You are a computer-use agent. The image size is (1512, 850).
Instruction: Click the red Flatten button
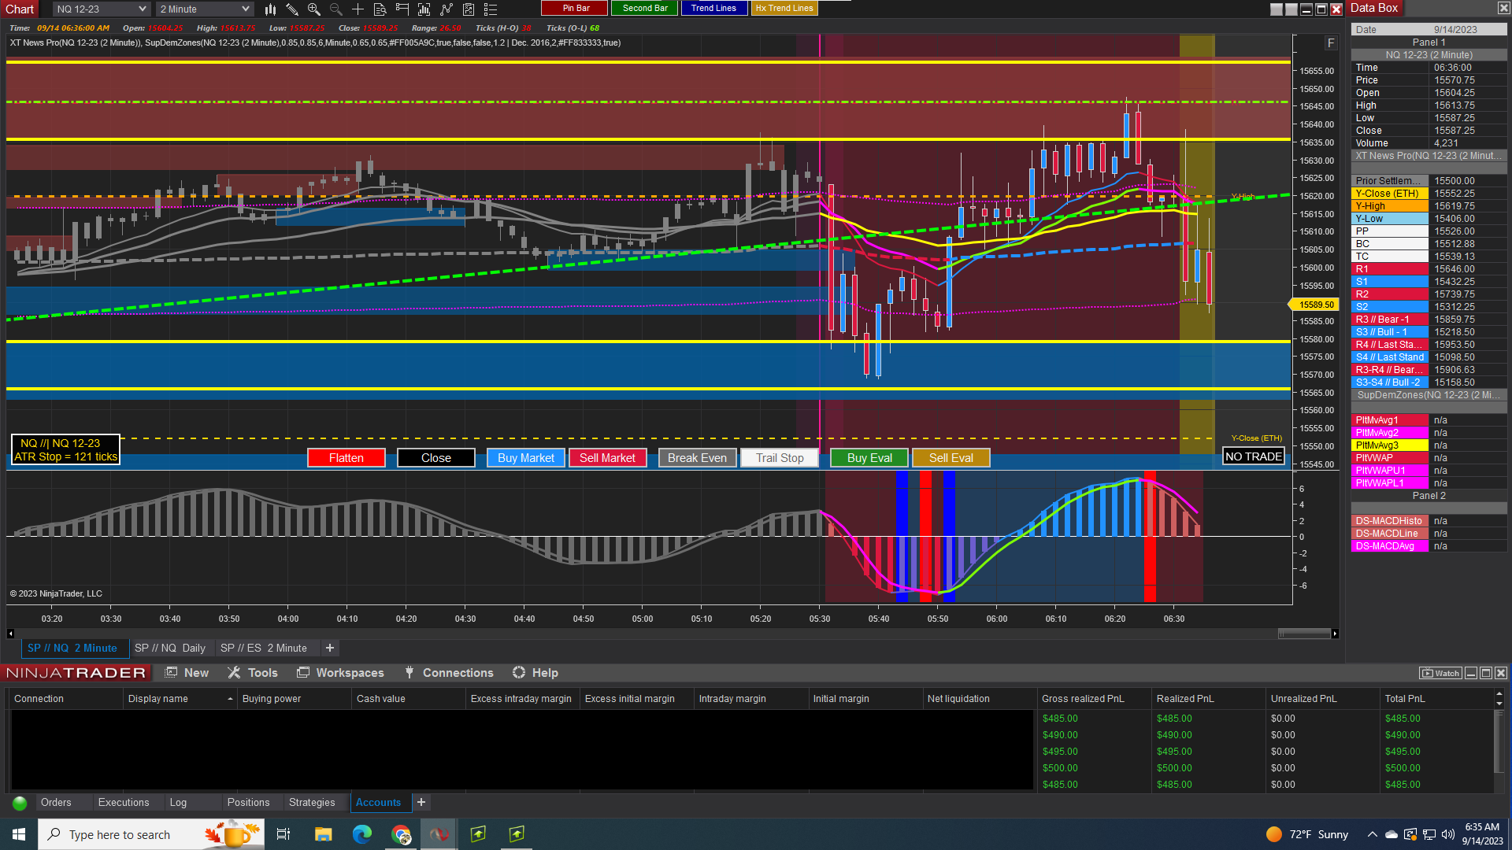click(346, 458)
